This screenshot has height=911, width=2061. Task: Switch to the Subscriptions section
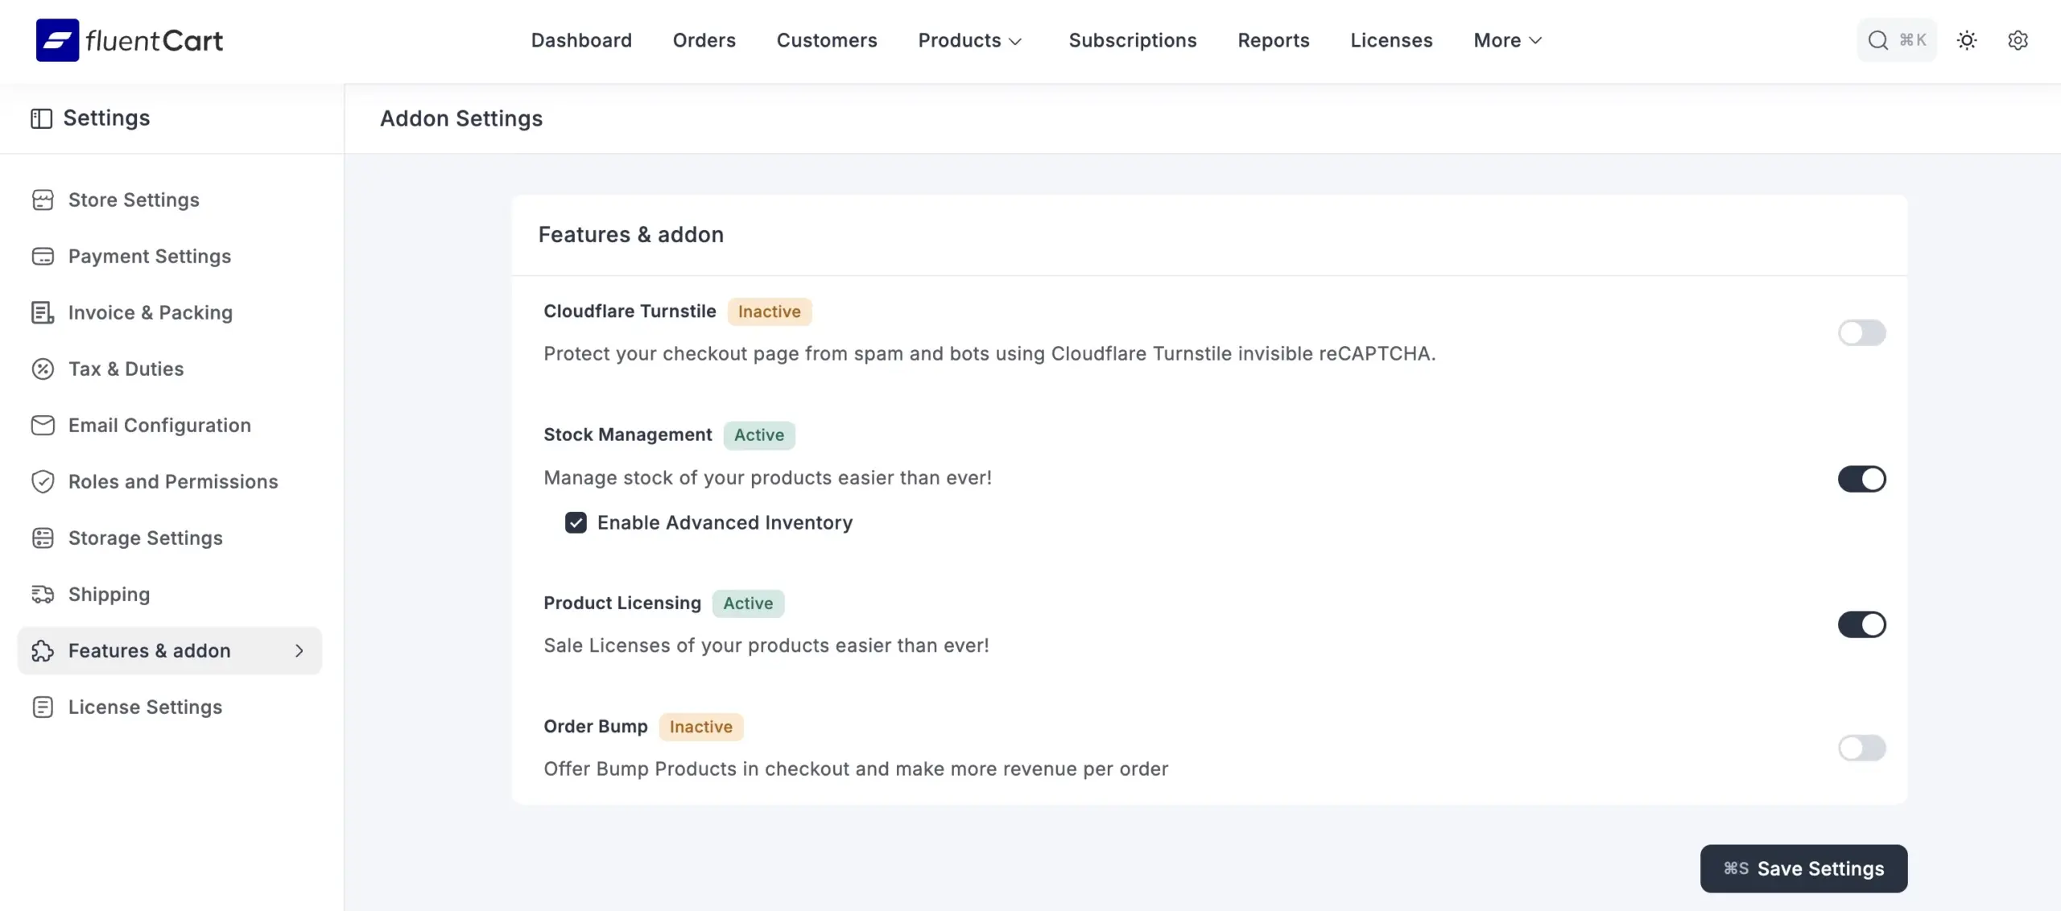click(x=1132, y=39)
